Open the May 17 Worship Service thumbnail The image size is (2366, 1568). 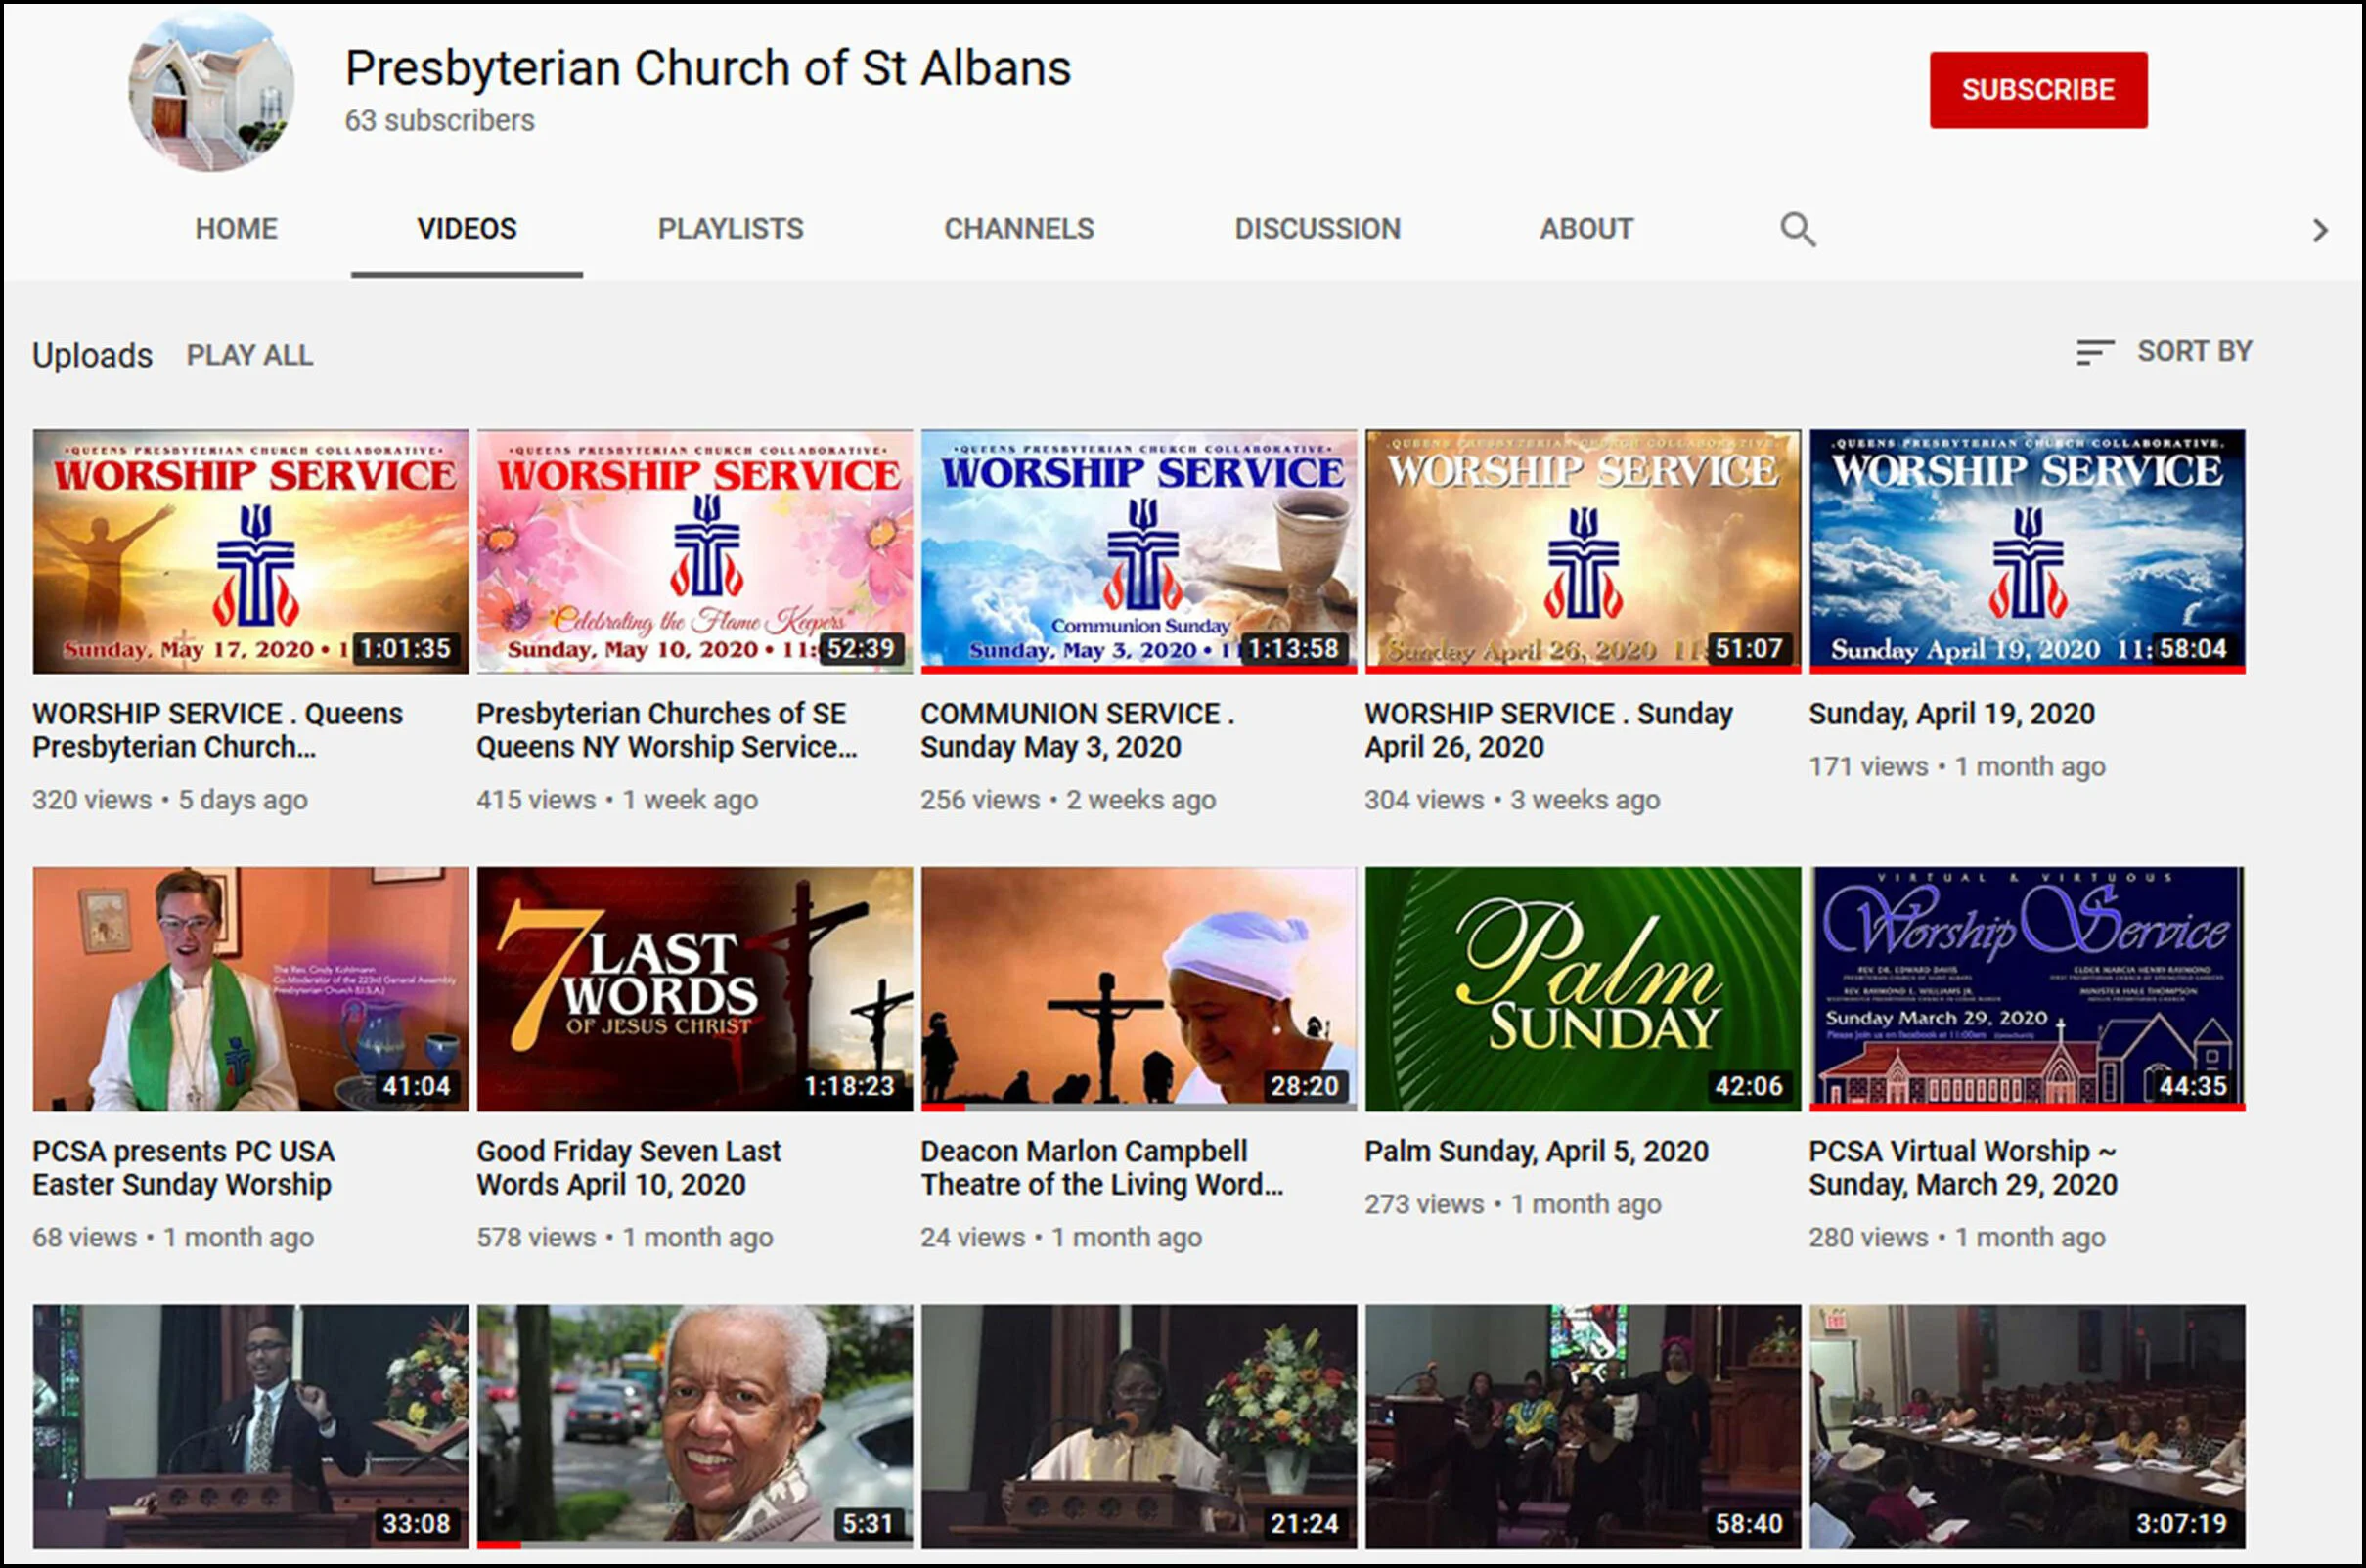tap(250, 551)
